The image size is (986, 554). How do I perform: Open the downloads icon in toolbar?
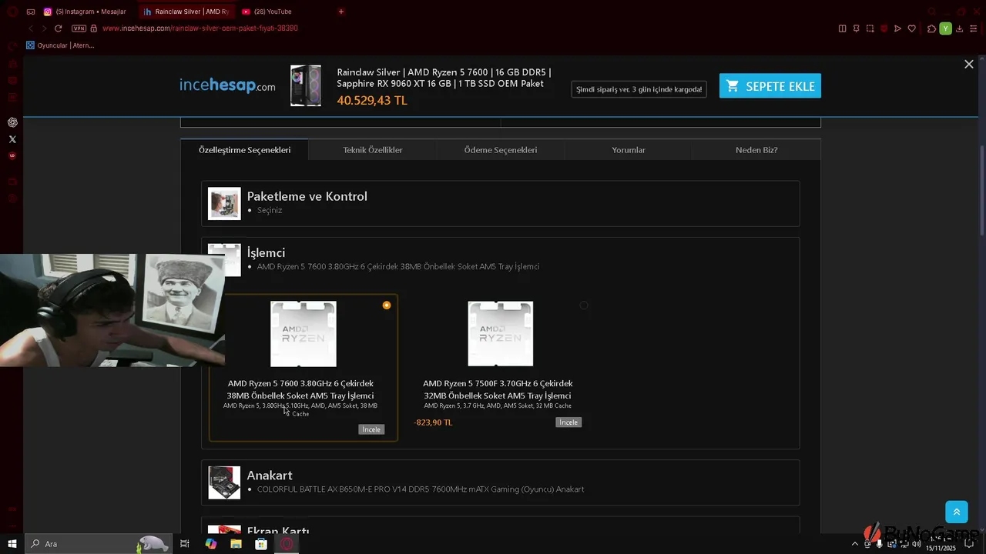(x=960, y=28)
